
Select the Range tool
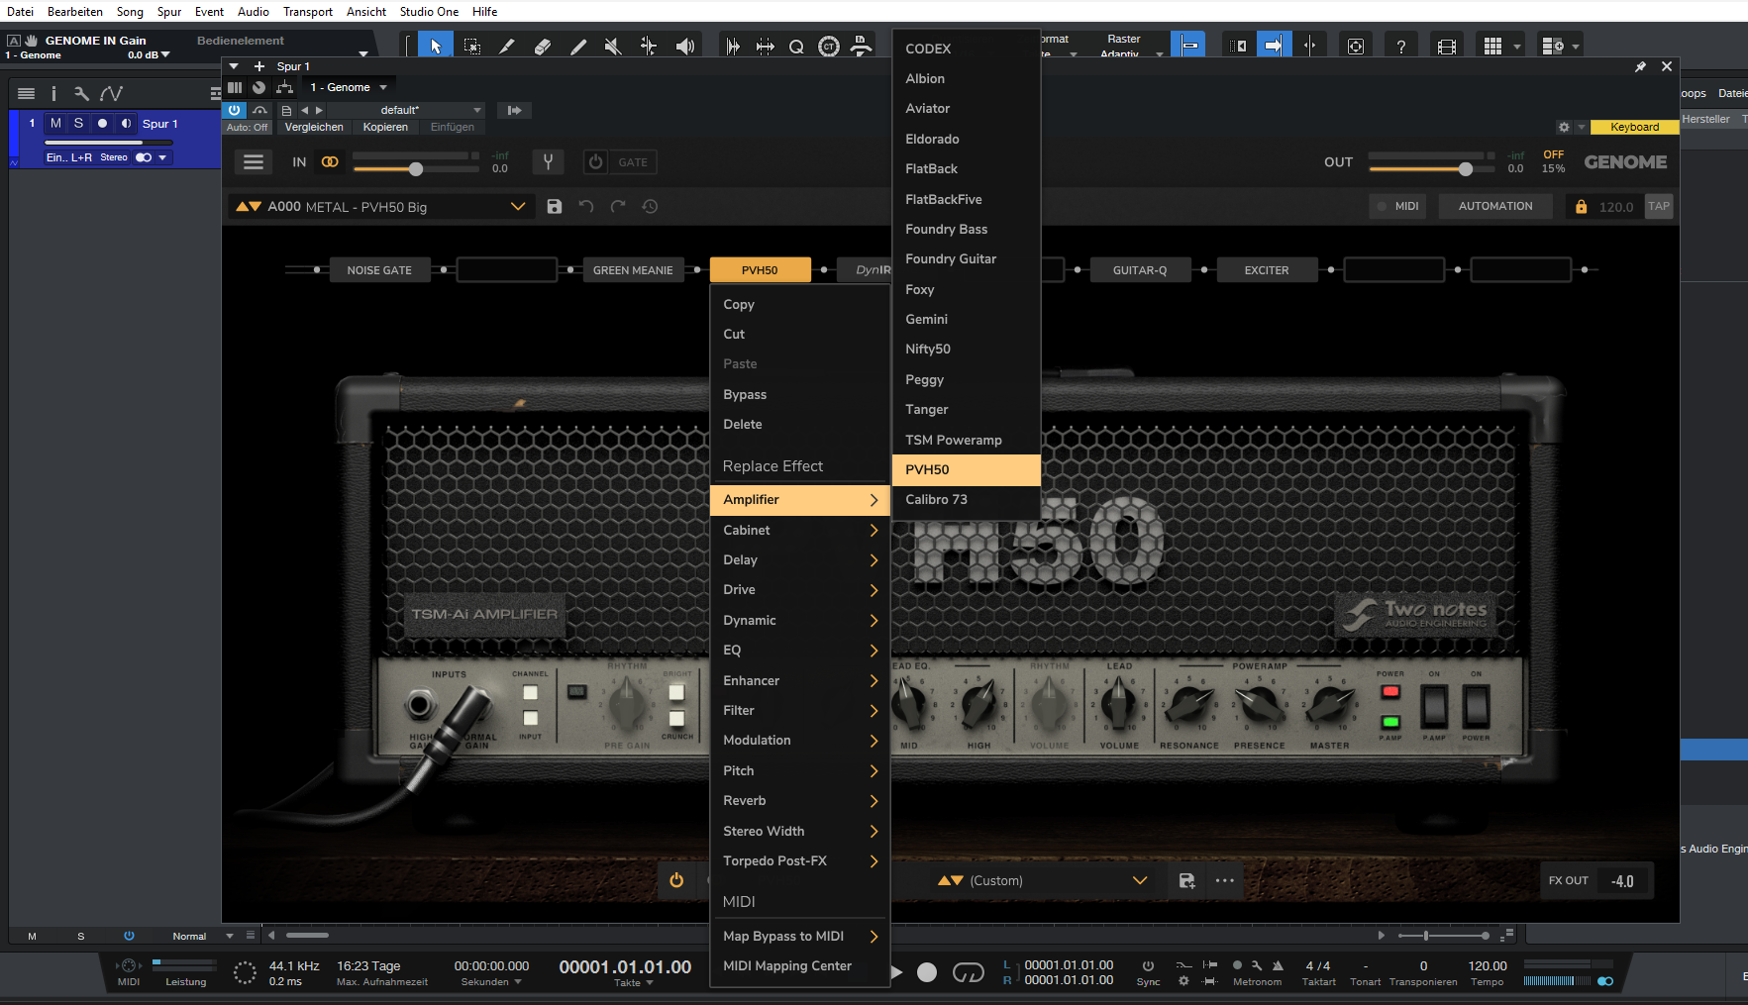coord(472,47)
